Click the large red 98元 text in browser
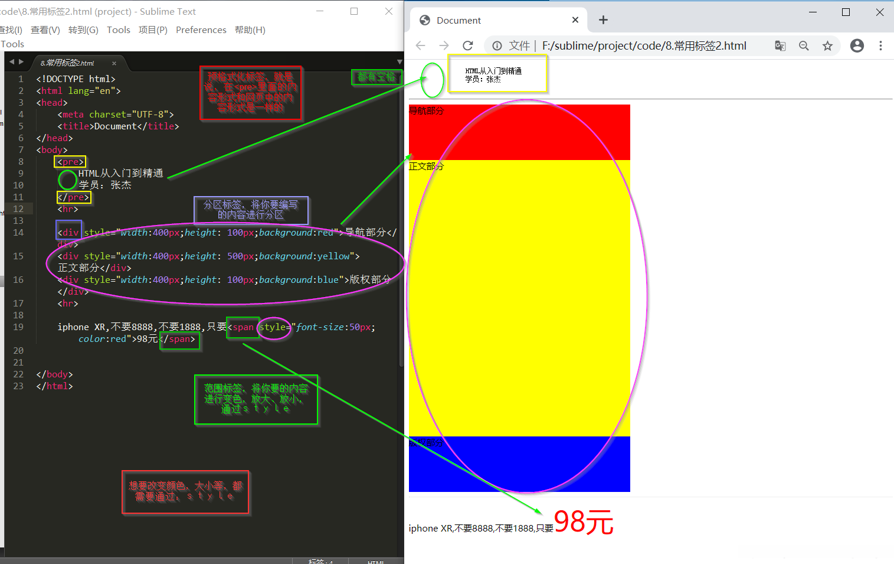This screenshot has width=894, height=564. pos(584,522)
